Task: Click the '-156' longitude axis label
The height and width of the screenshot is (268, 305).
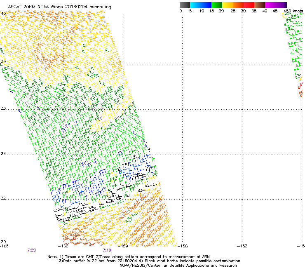Action: click(x=183, y=246)
